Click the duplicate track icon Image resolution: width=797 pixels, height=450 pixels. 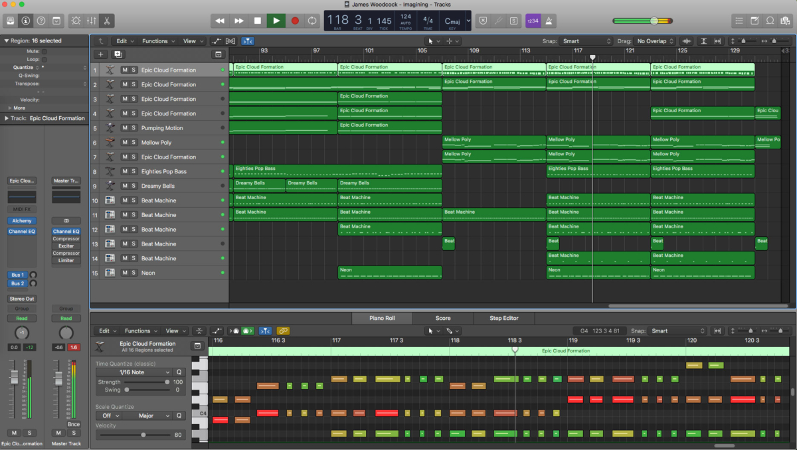coord(118,54)
